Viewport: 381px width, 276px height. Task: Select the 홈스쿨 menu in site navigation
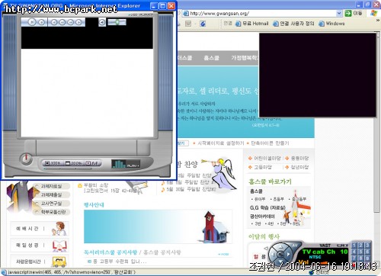pyautogui.click(x=211, y=58)
